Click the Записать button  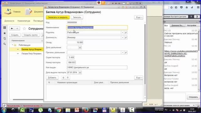[x=77, y=17]
